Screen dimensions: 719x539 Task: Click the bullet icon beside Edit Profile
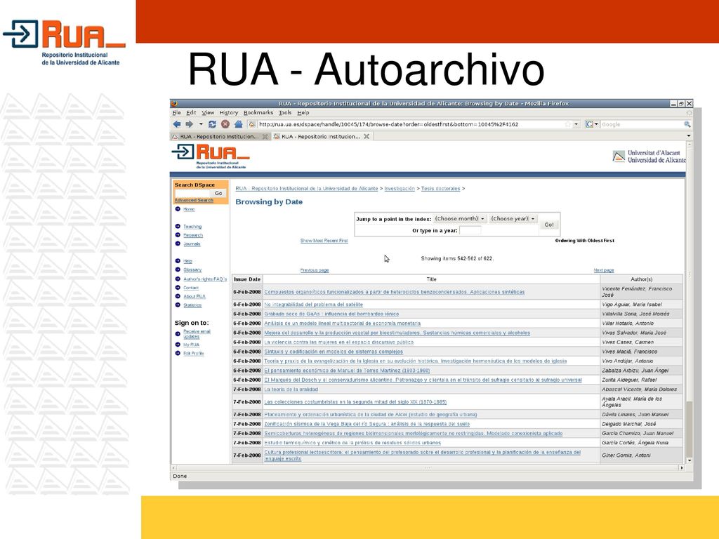[178, 354]
